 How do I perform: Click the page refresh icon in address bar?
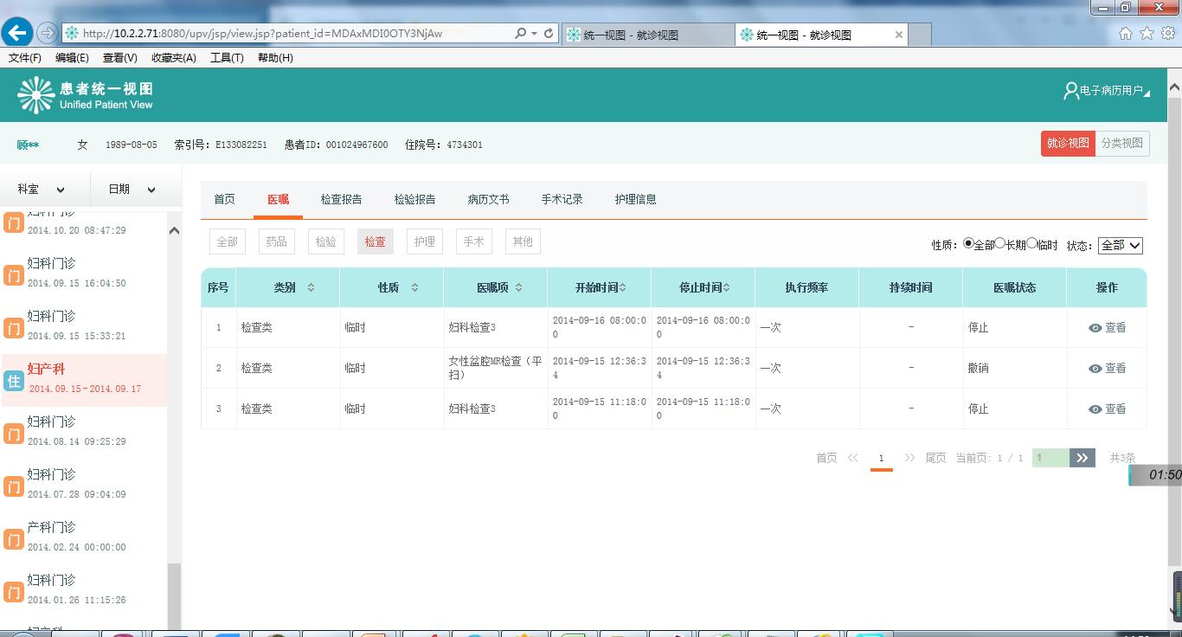point(548,34)
